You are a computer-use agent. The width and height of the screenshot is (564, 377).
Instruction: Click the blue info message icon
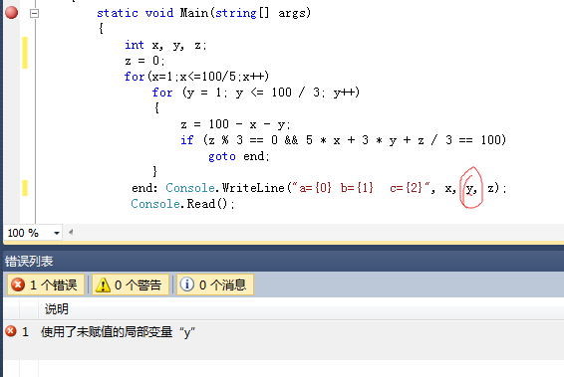point(187,284)
